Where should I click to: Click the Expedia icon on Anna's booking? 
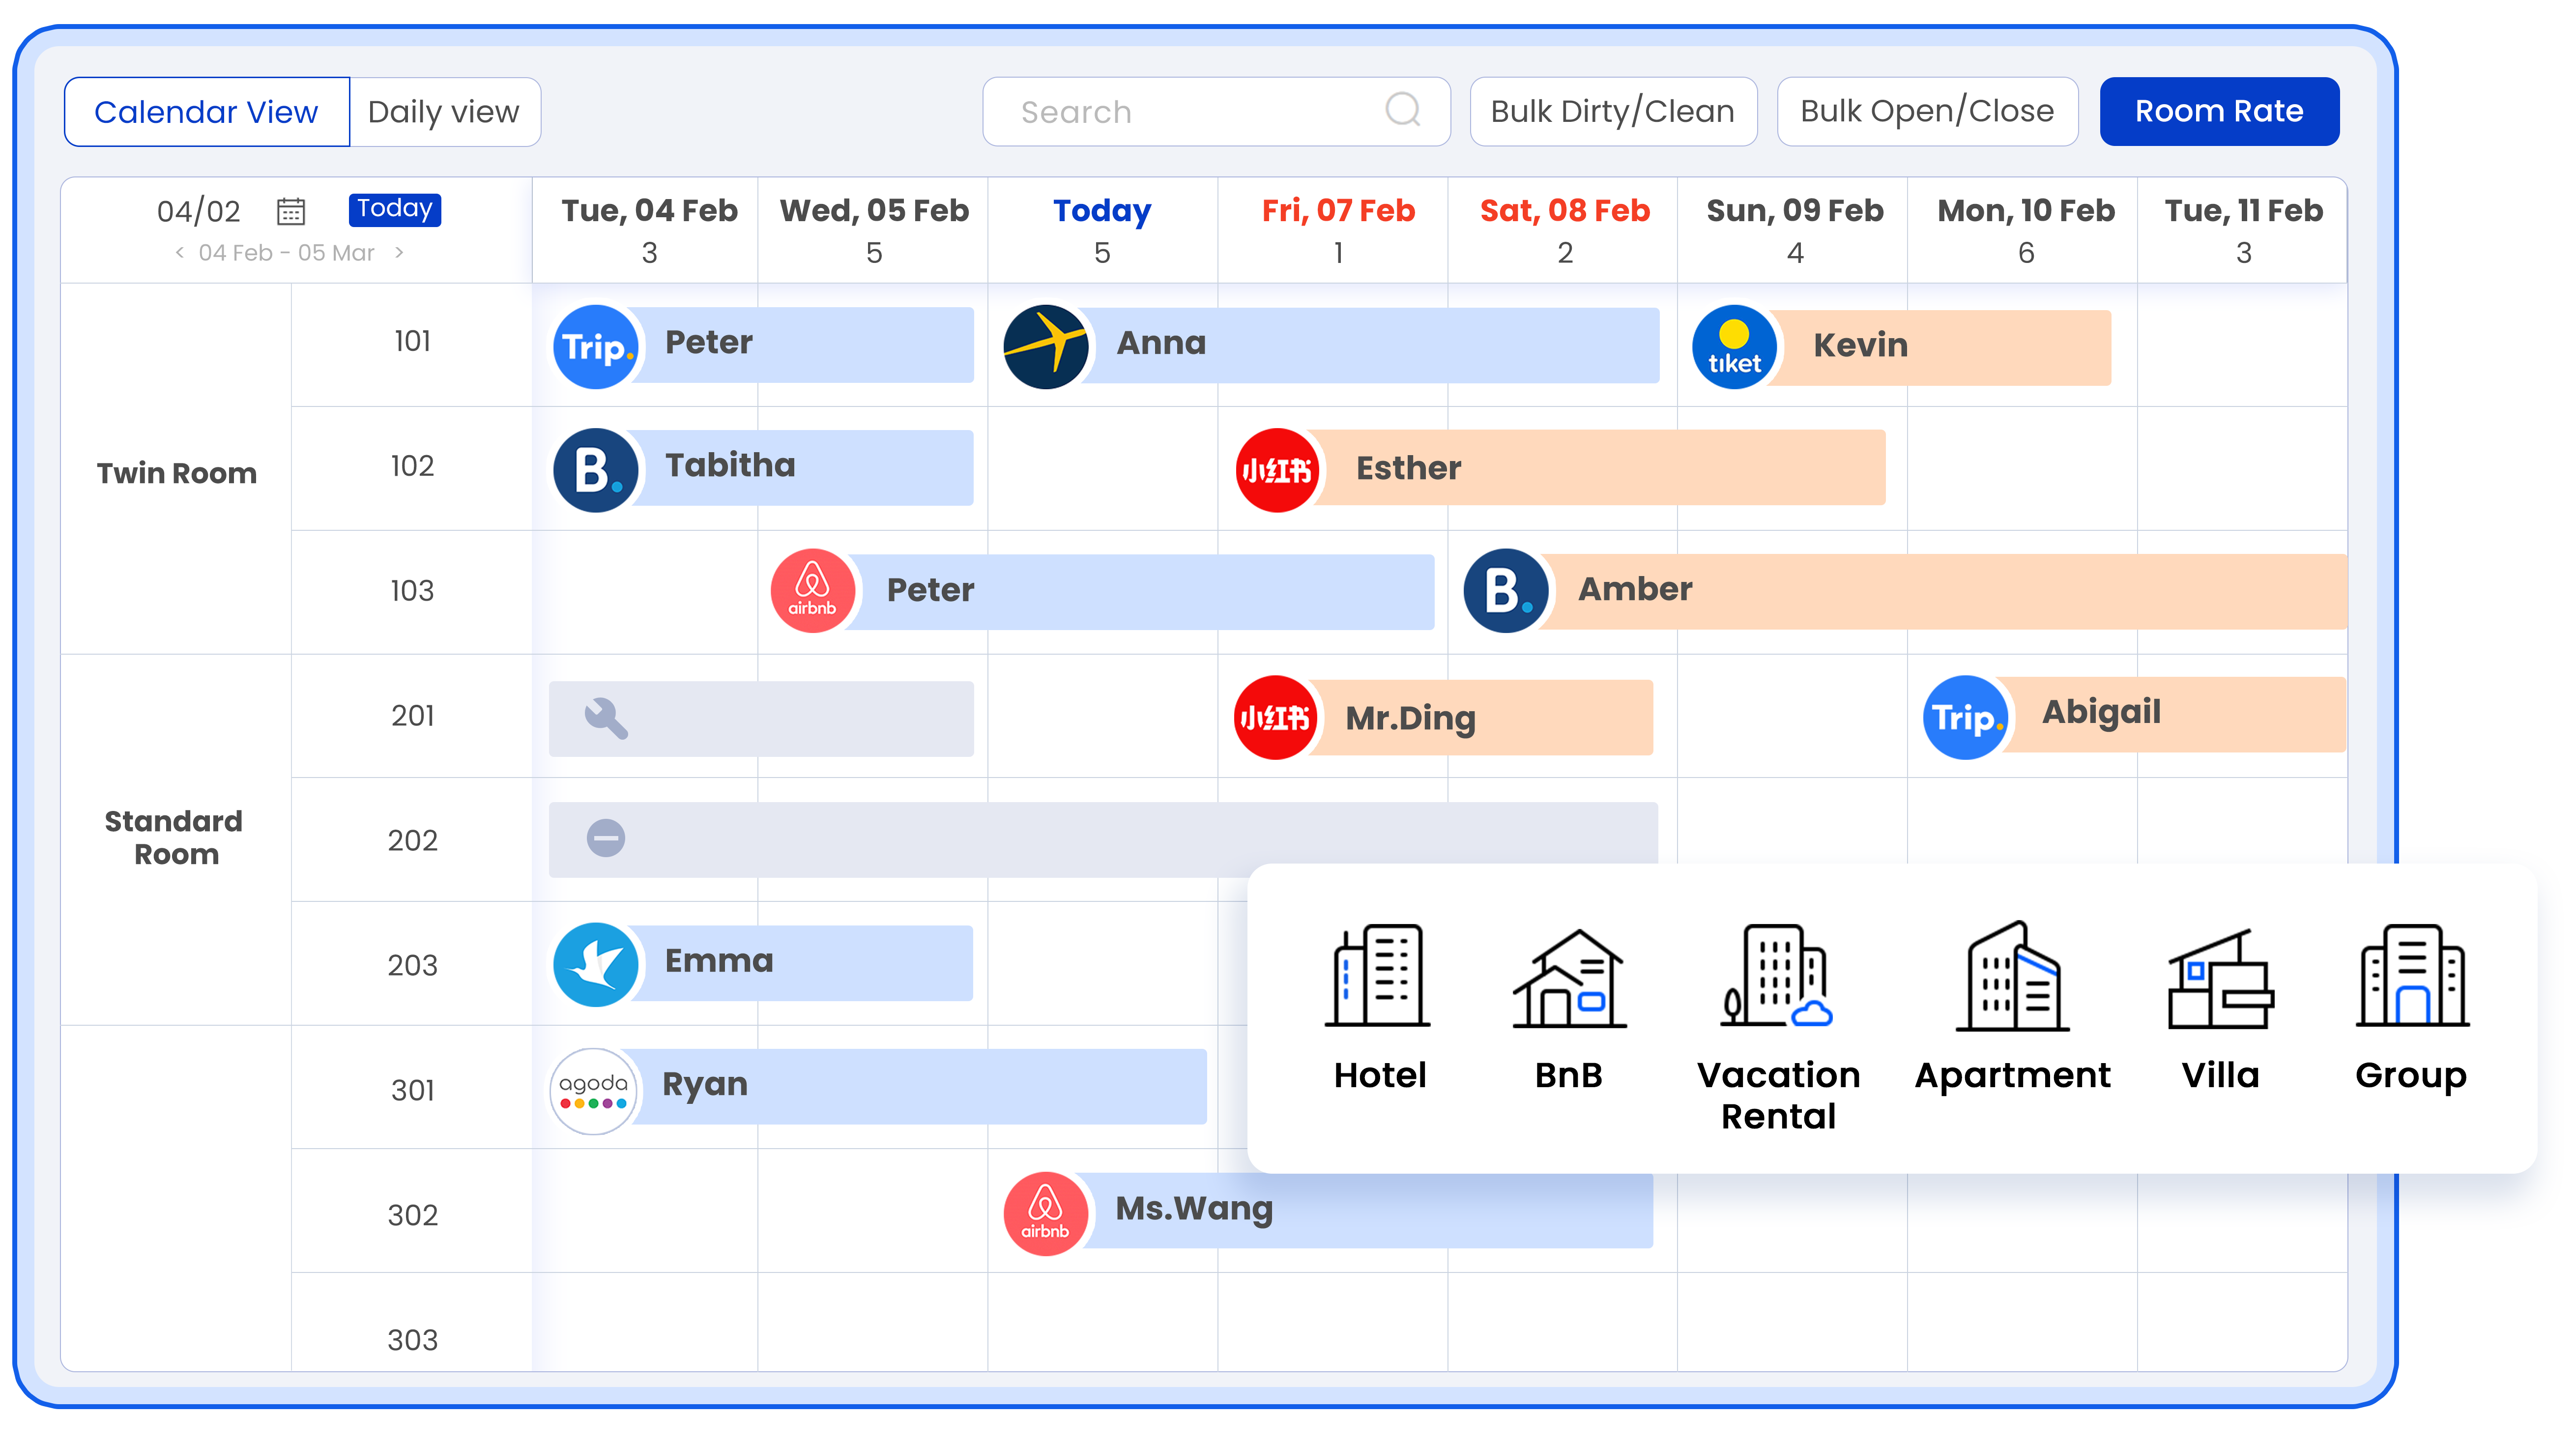(1046, 346)
